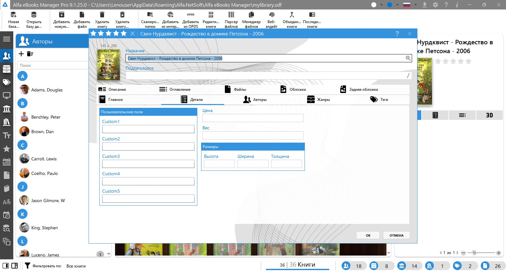Screen dimensions: 506x272
Task: Open Файлы tab
Action: click(236, 90)
